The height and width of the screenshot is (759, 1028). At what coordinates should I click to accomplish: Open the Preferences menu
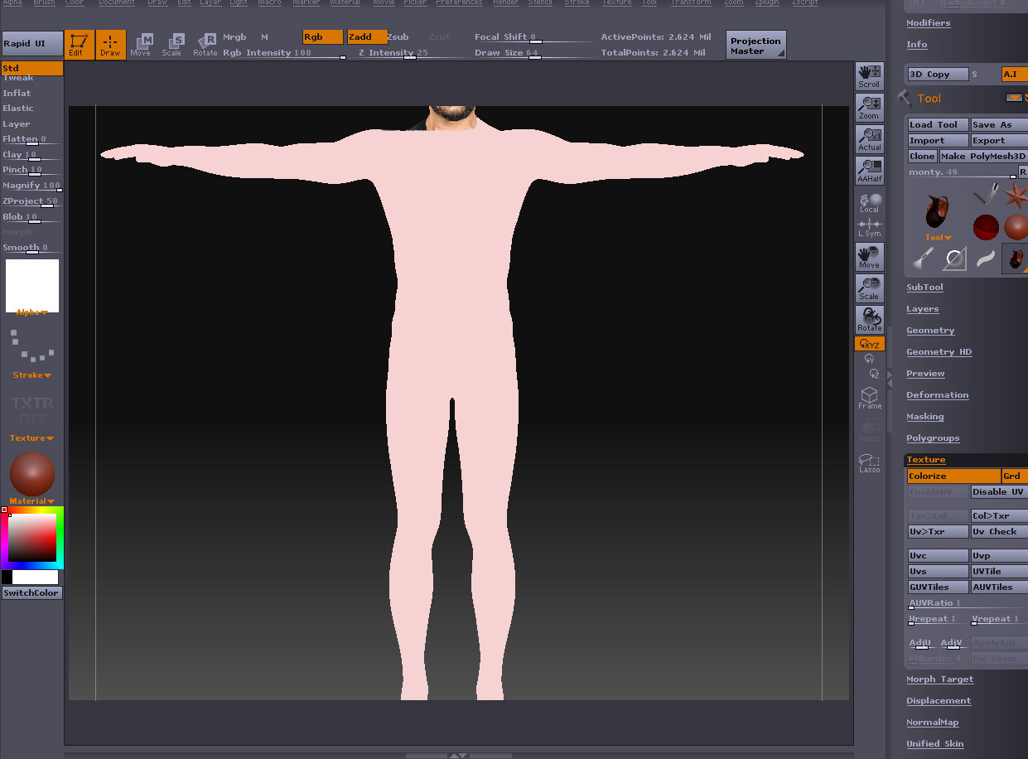point(459,2)
